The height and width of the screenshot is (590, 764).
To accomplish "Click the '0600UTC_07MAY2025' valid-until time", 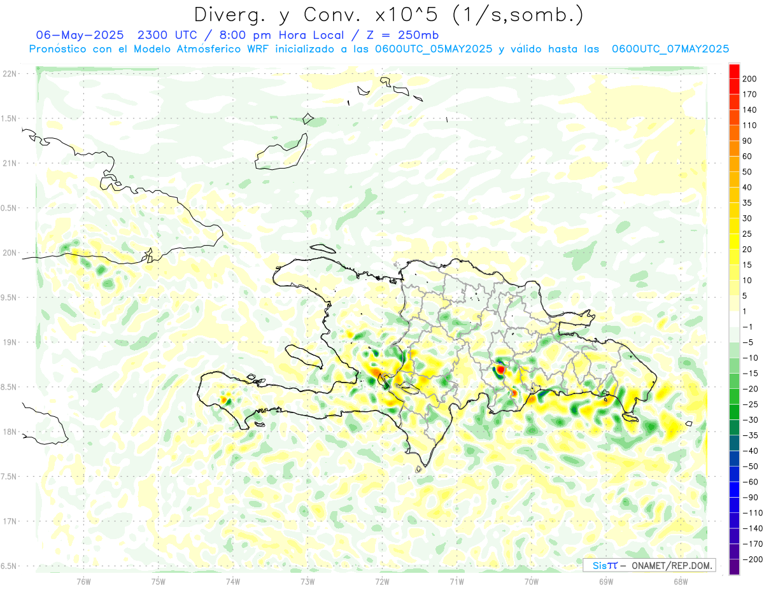I will [670, 49].
